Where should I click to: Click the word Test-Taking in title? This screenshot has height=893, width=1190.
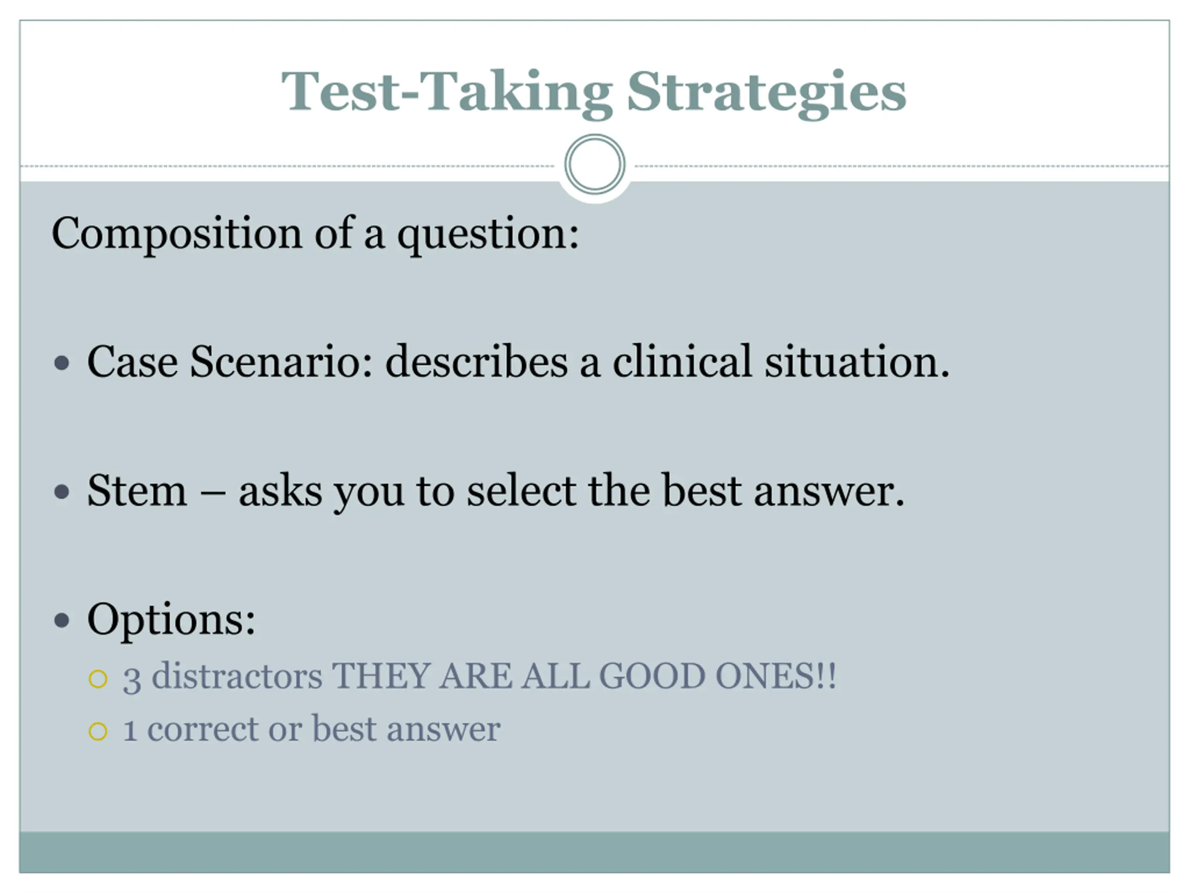pyautogui.click(x=447, y=93)
